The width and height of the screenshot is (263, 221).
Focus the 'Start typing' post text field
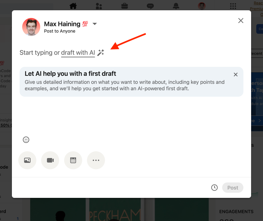[62, 53]
